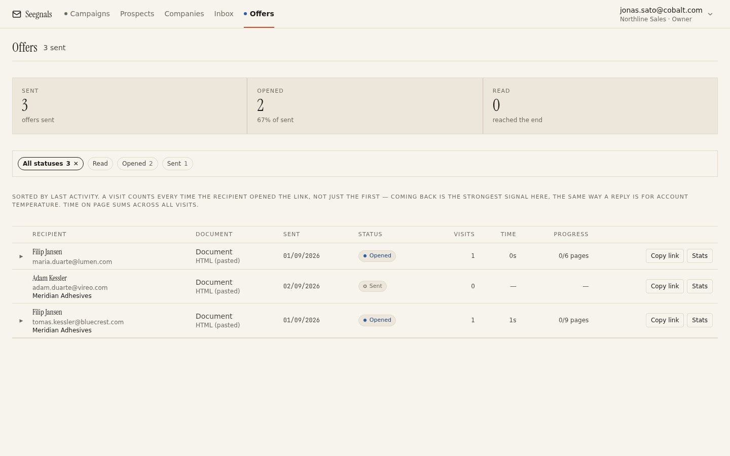This screenshot has width=730, height=456.
Task: Open the account dropdown chevron
Action: [x=710, y=14]
